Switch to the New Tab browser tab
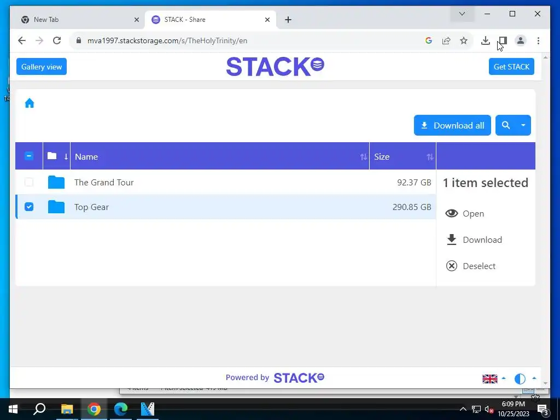The width and height of the screenshot is (560, 420). 80,20
